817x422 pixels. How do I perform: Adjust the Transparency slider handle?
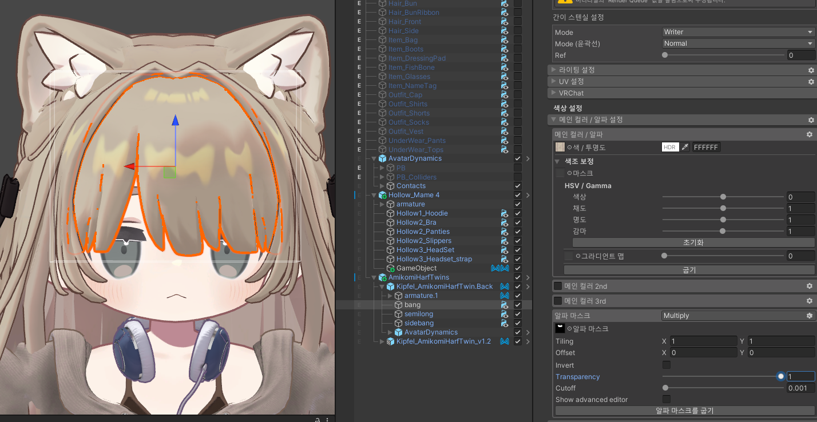(781, 376)
